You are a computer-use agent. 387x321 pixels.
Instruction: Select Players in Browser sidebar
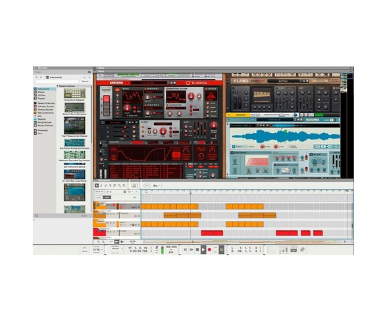41,98
